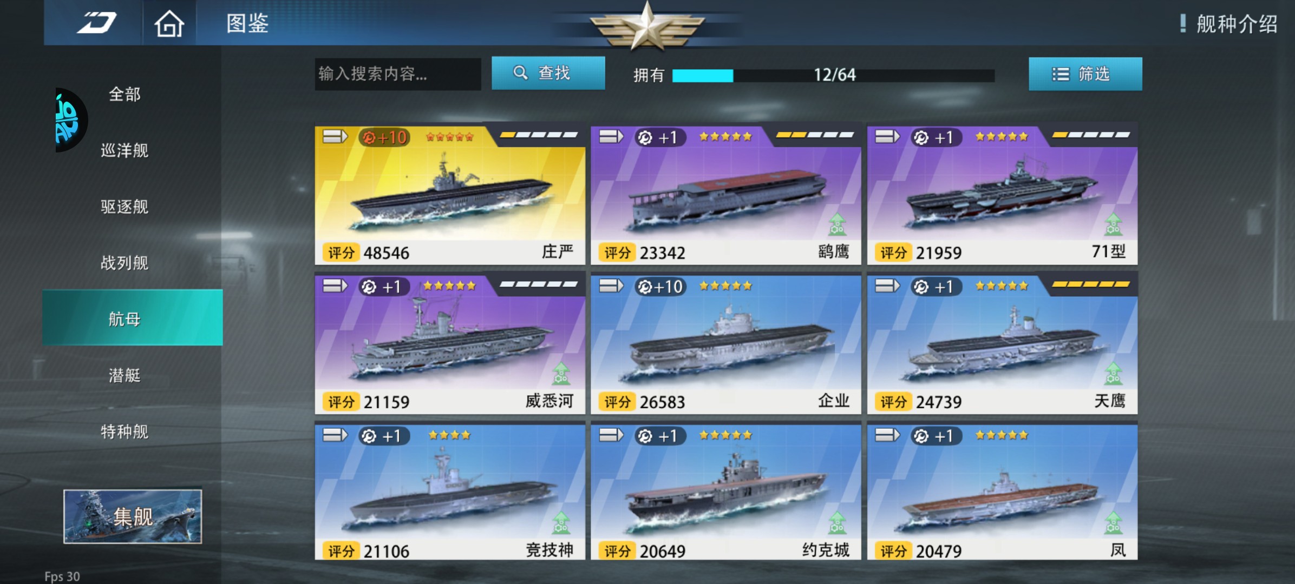This screenshot has width=1295, height=584.
Task: Switch to 驱逐舰 category
Action: (125, 207)
